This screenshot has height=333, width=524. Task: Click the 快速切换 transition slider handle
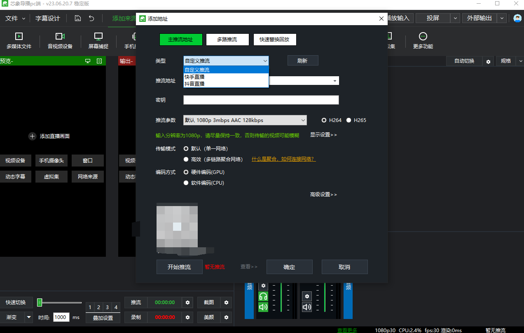pos(40,303)
